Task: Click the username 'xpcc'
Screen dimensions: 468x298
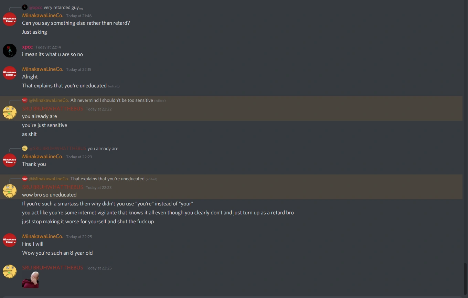Action: pyautogui.click(x=27, y=47)
